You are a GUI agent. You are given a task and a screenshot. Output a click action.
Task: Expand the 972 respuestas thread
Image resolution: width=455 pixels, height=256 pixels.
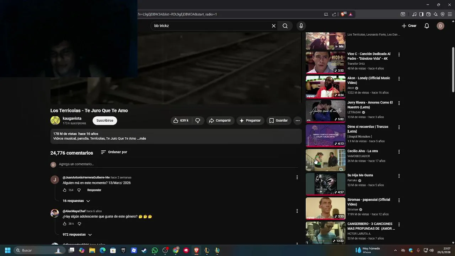click(77, 235)
